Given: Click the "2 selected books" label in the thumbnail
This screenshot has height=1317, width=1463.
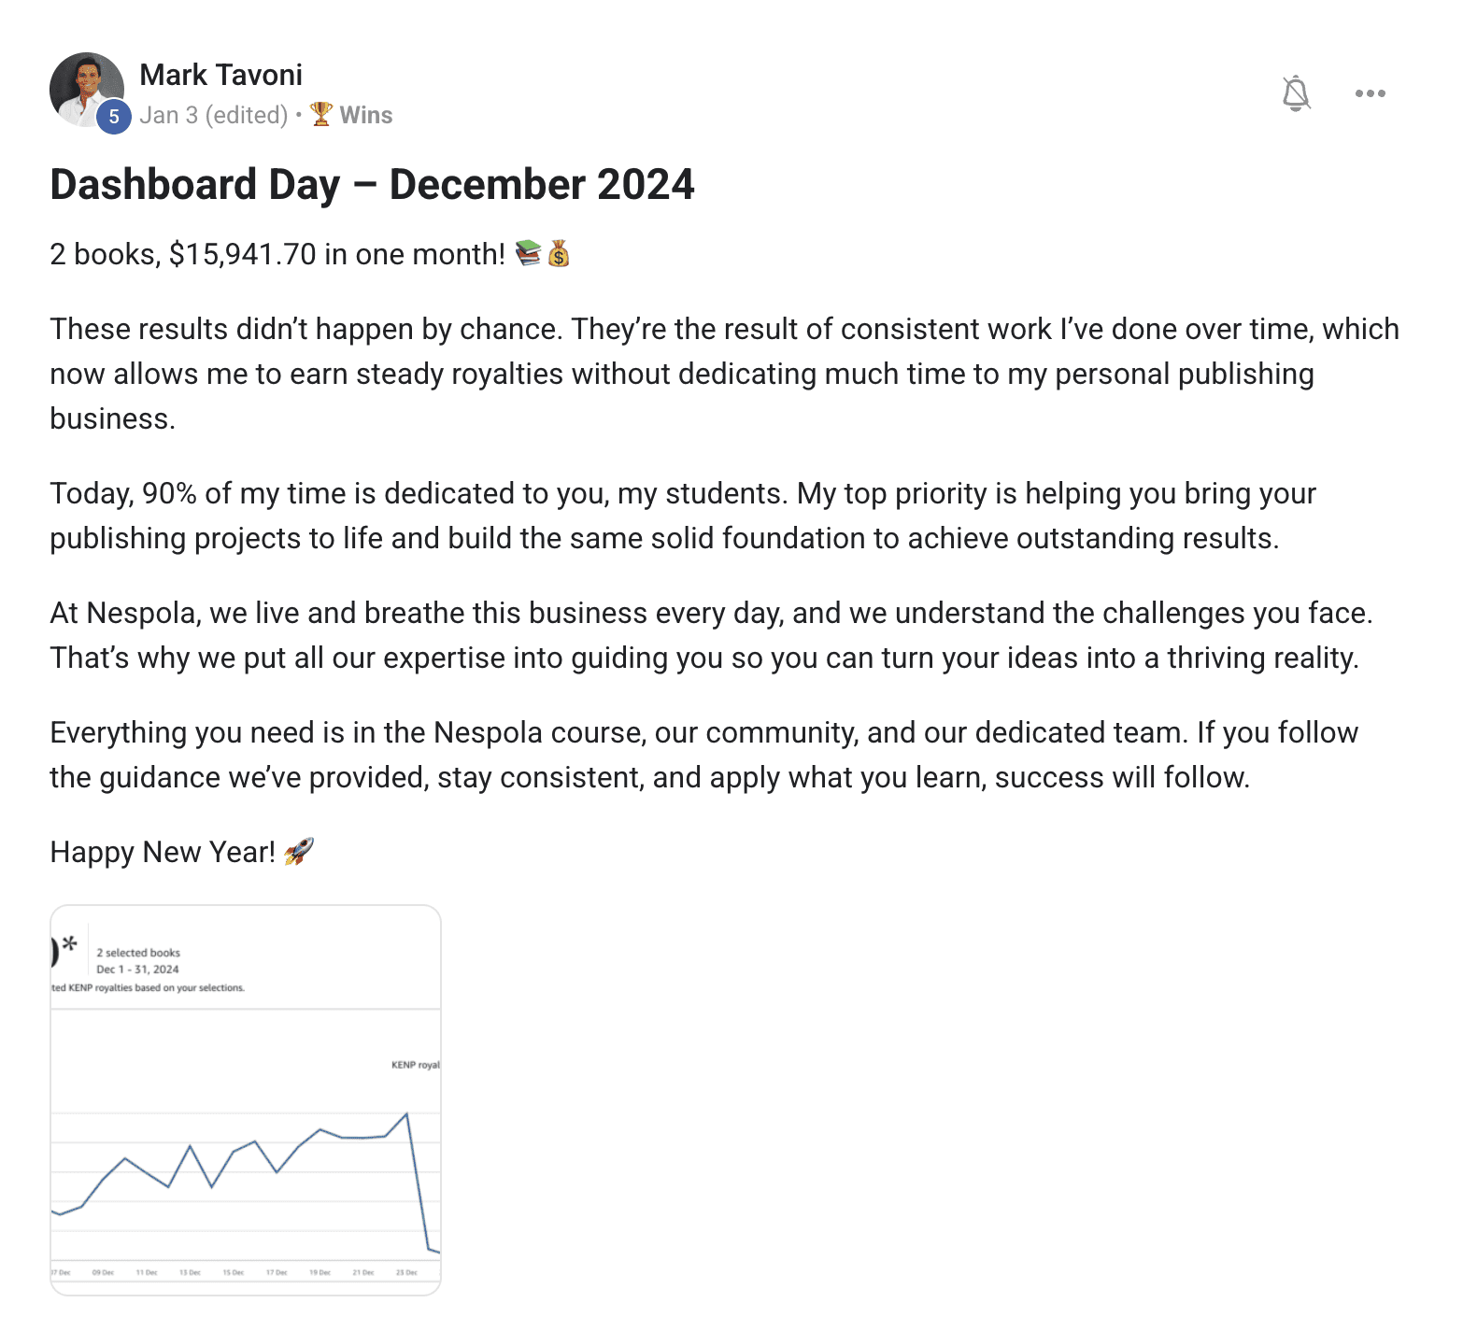Looking at the screenshot, I should pyautogui.click(x=138, y=953).
